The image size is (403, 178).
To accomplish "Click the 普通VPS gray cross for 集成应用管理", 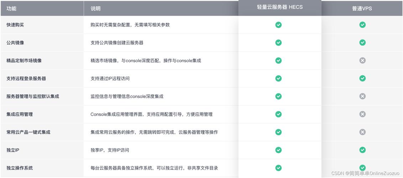I will pyautogui.click(x=362, y=114).
